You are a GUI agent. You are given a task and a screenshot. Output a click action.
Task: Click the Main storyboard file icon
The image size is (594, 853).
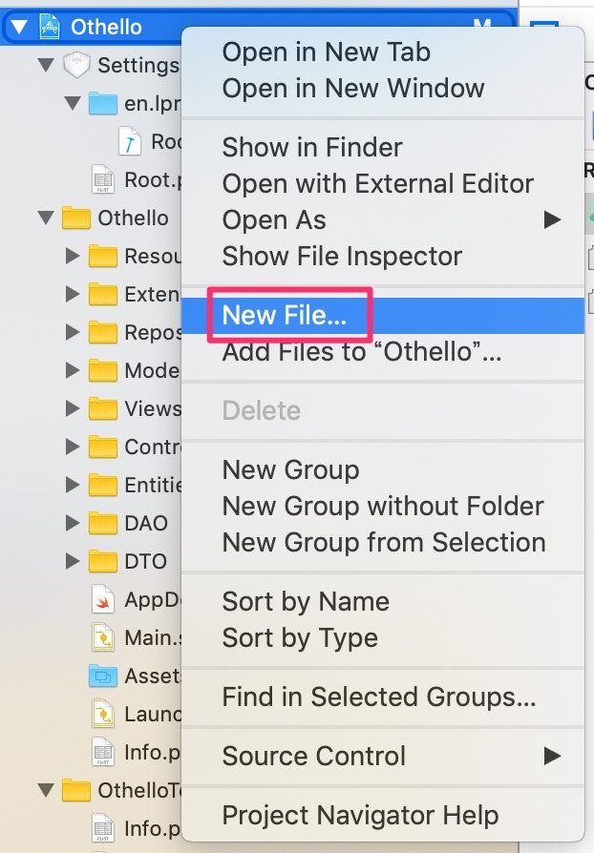click(102, 637)
